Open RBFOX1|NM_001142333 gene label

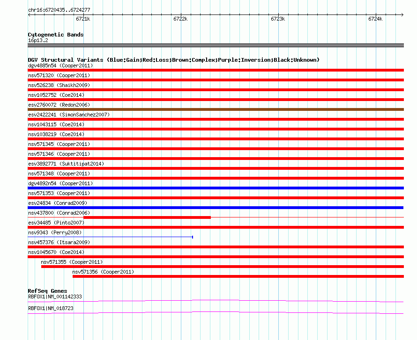[55, 297]
